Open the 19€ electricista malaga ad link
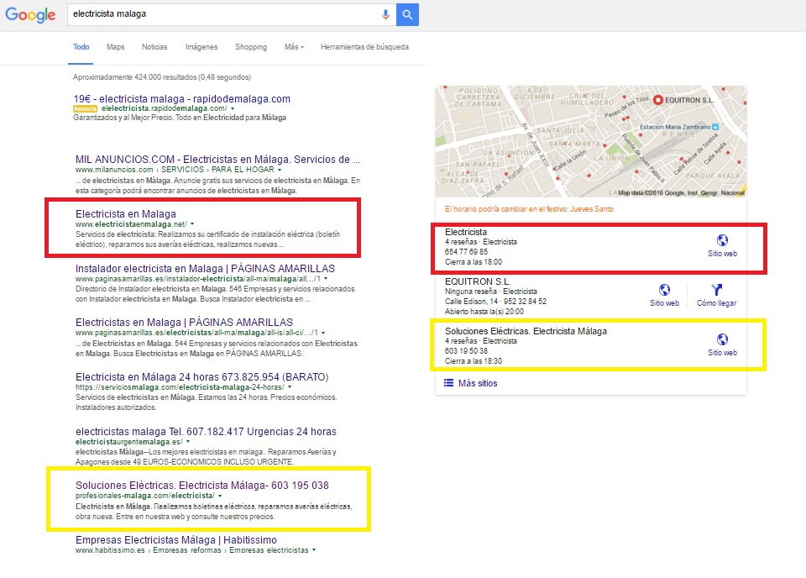The image size is (806, 578). point(181,99)
